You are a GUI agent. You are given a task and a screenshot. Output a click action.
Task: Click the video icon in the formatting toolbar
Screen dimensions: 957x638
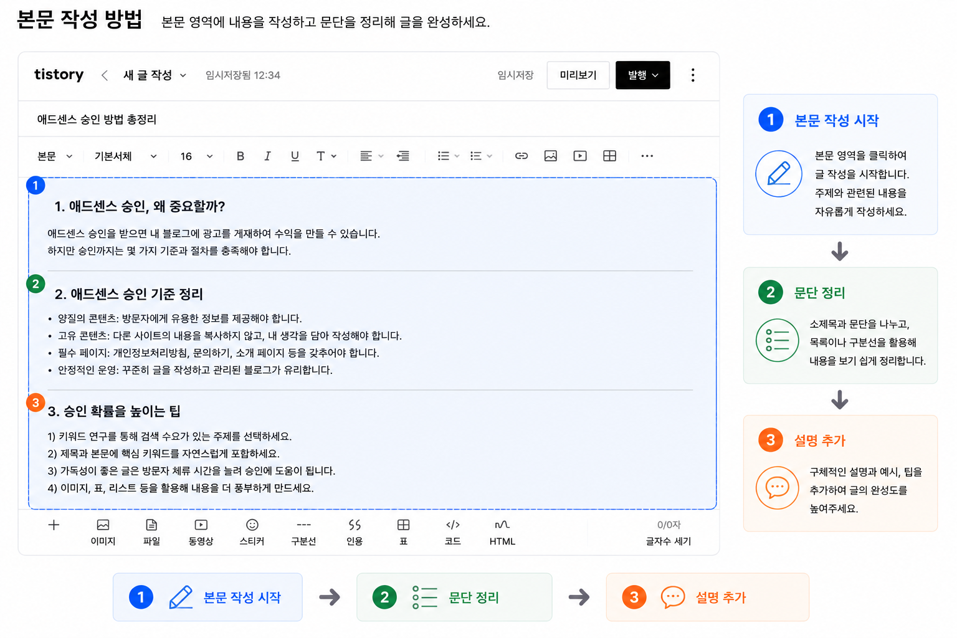pos(580,156)
